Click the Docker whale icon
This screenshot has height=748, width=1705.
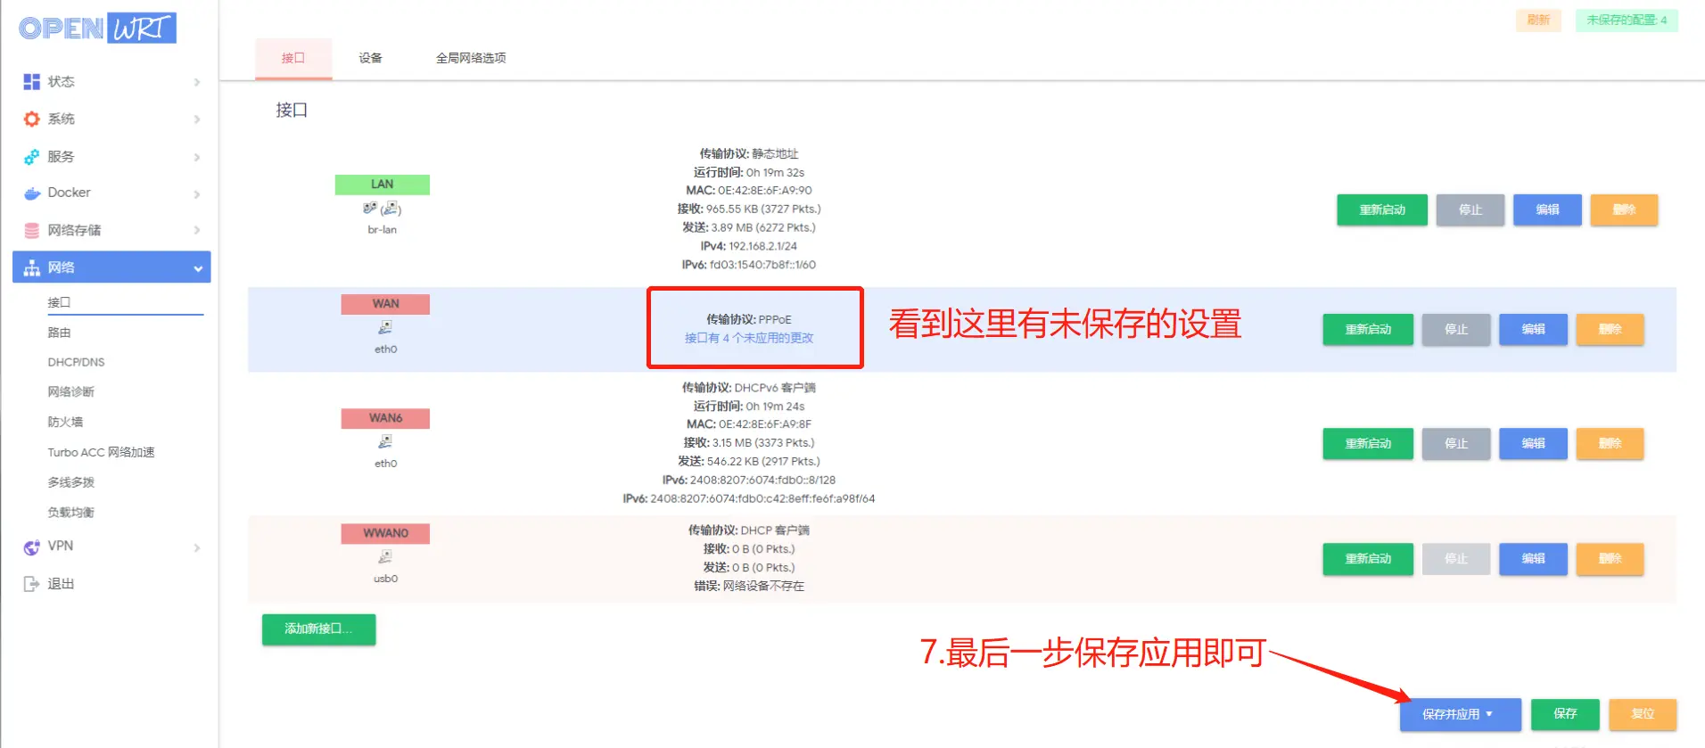[x=32, y=193]
